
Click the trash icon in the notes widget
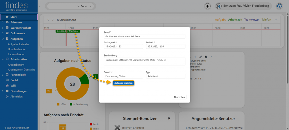[206, 57]
